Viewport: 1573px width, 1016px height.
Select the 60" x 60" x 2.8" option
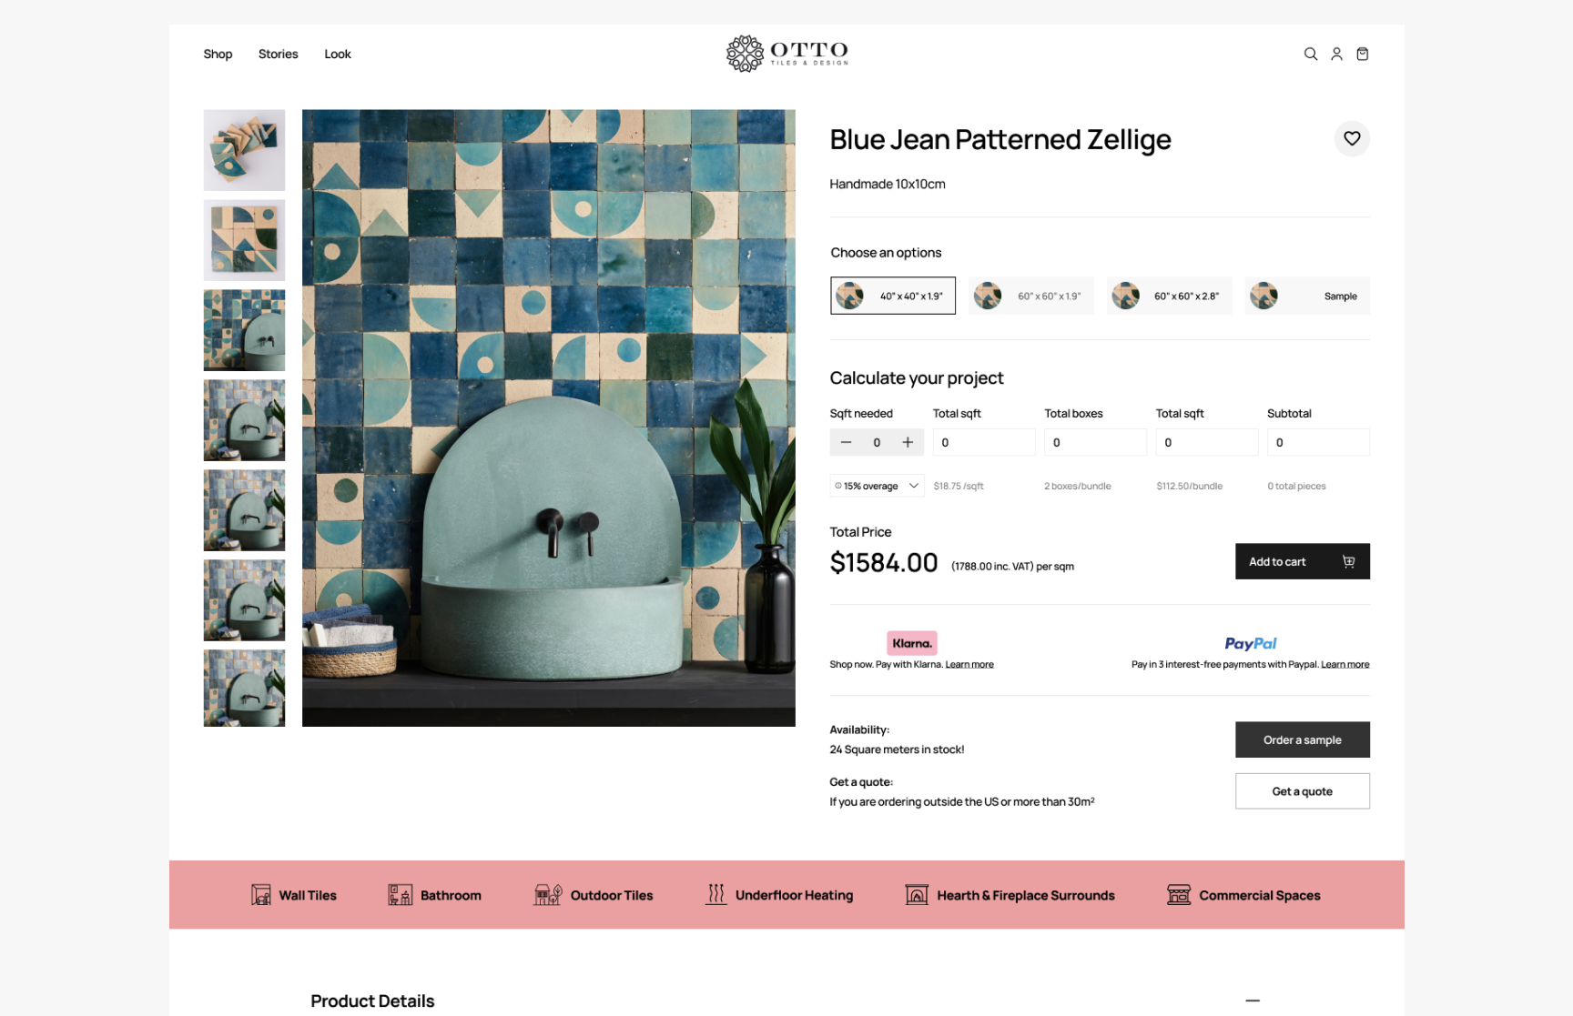tap(1169, 297)
